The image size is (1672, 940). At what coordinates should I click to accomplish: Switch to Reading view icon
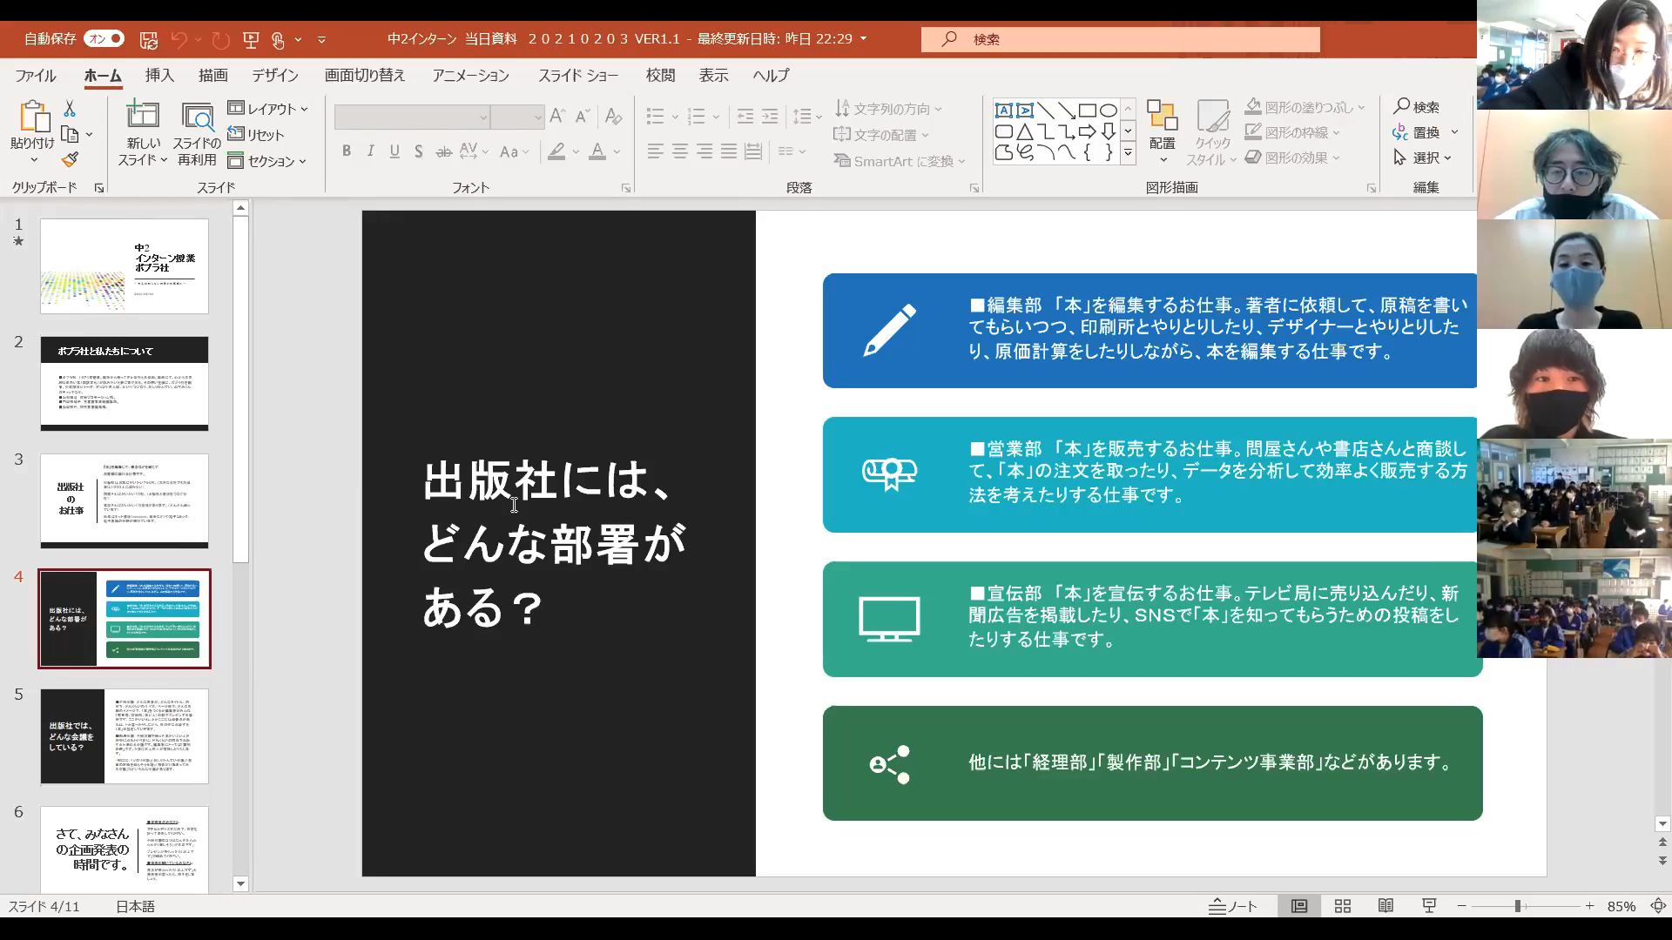(1385, 906)
